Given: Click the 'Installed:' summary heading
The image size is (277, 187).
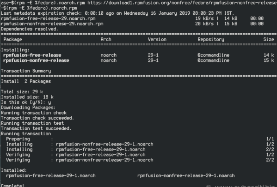Looking at the screenshot, I should [x=14, y=170].
